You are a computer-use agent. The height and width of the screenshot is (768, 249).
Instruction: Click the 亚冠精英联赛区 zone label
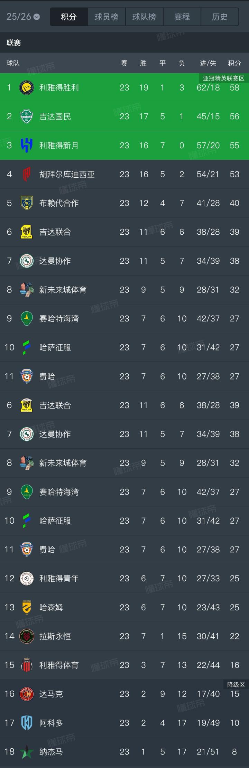pyautogui.click(x=223, y=78)
